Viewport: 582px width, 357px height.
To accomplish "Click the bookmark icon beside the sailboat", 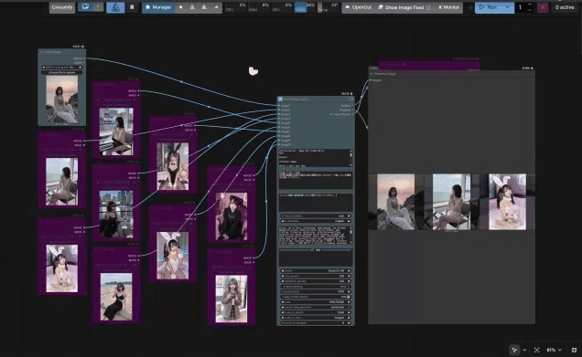I will coord(132,7).
